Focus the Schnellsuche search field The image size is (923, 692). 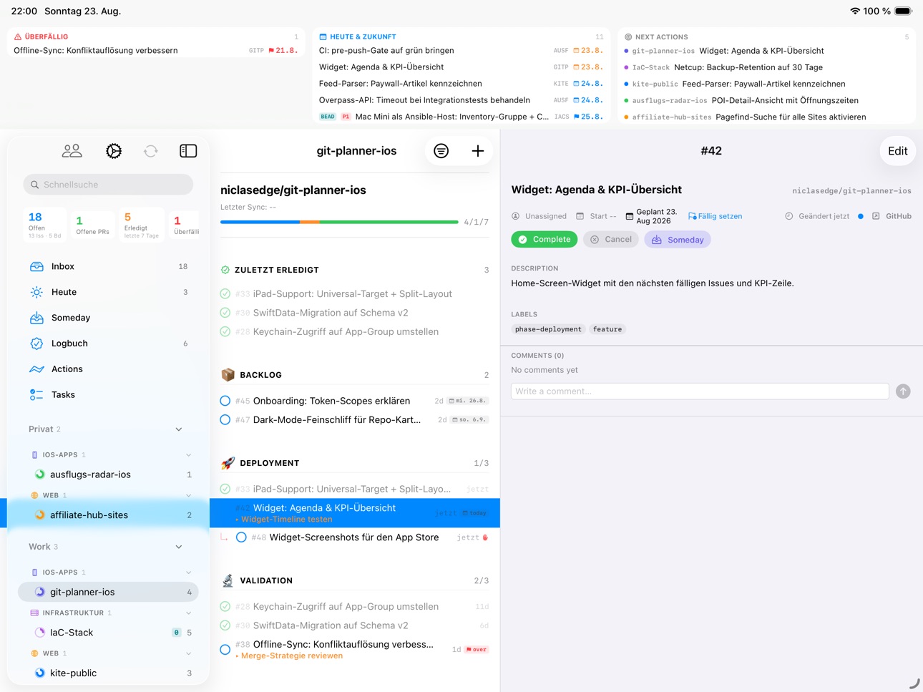pos(108,185)
